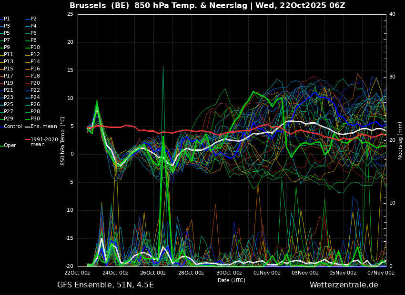This screenshot has height=295, width=405.
Task: Select the Control legend entry
Action: (x=13, y=127)
